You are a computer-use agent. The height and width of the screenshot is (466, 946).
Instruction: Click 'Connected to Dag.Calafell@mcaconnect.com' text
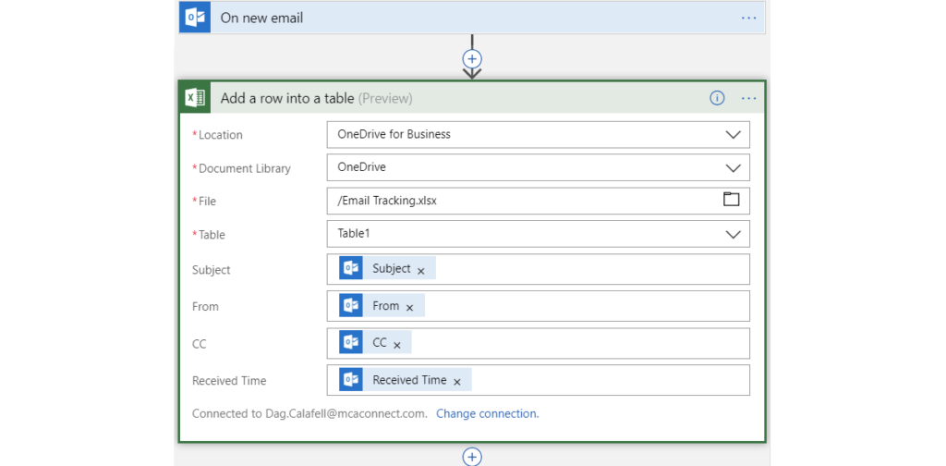click(309, 413)
